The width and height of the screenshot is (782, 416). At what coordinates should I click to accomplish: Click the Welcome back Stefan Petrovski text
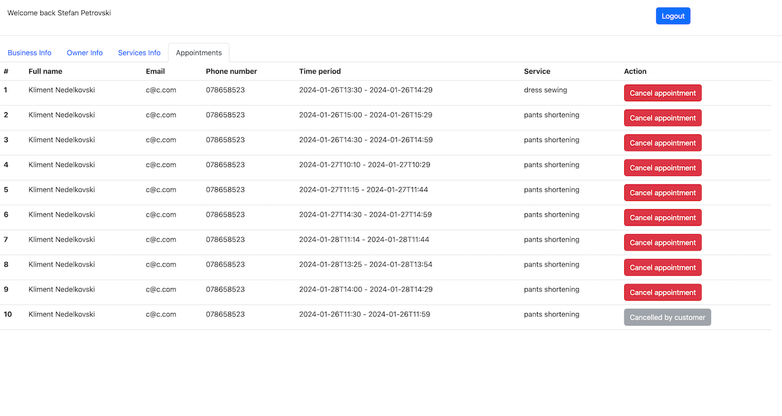[59, 12]
